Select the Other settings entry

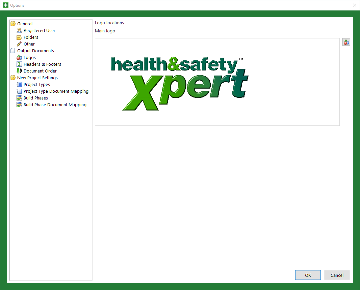pos(29,44)
